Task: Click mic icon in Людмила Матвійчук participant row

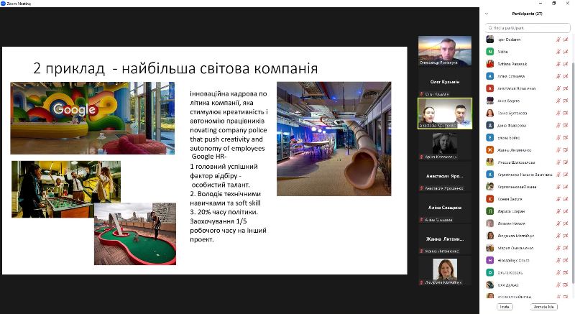Action: pyautogui.click(x=558, y=236)
